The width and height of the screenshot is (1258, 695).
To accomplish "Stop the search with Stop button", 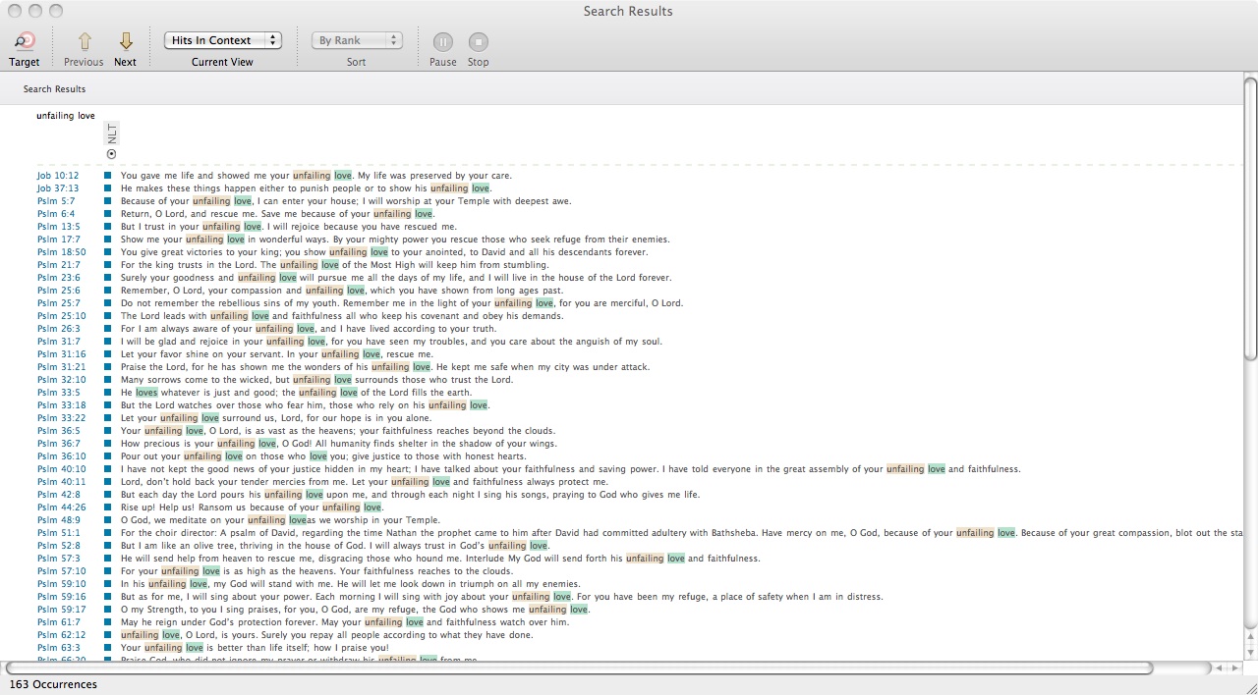I will coord(478,41).
